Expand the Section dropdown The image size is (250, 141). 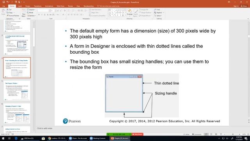(32, 16)
